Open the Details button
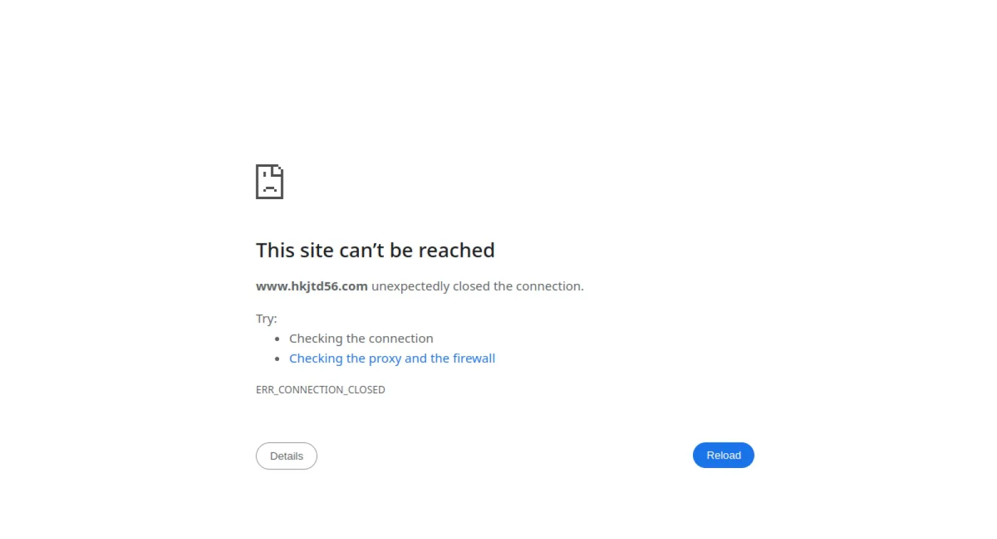The height and width of the screenshot is (539, 997). pos(287,456)
